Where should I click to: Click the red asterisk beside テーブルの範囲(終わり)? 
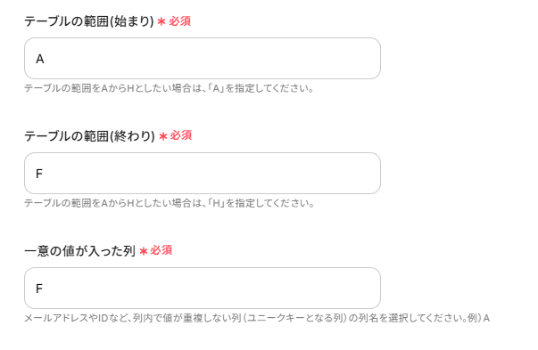click(163, 136)
